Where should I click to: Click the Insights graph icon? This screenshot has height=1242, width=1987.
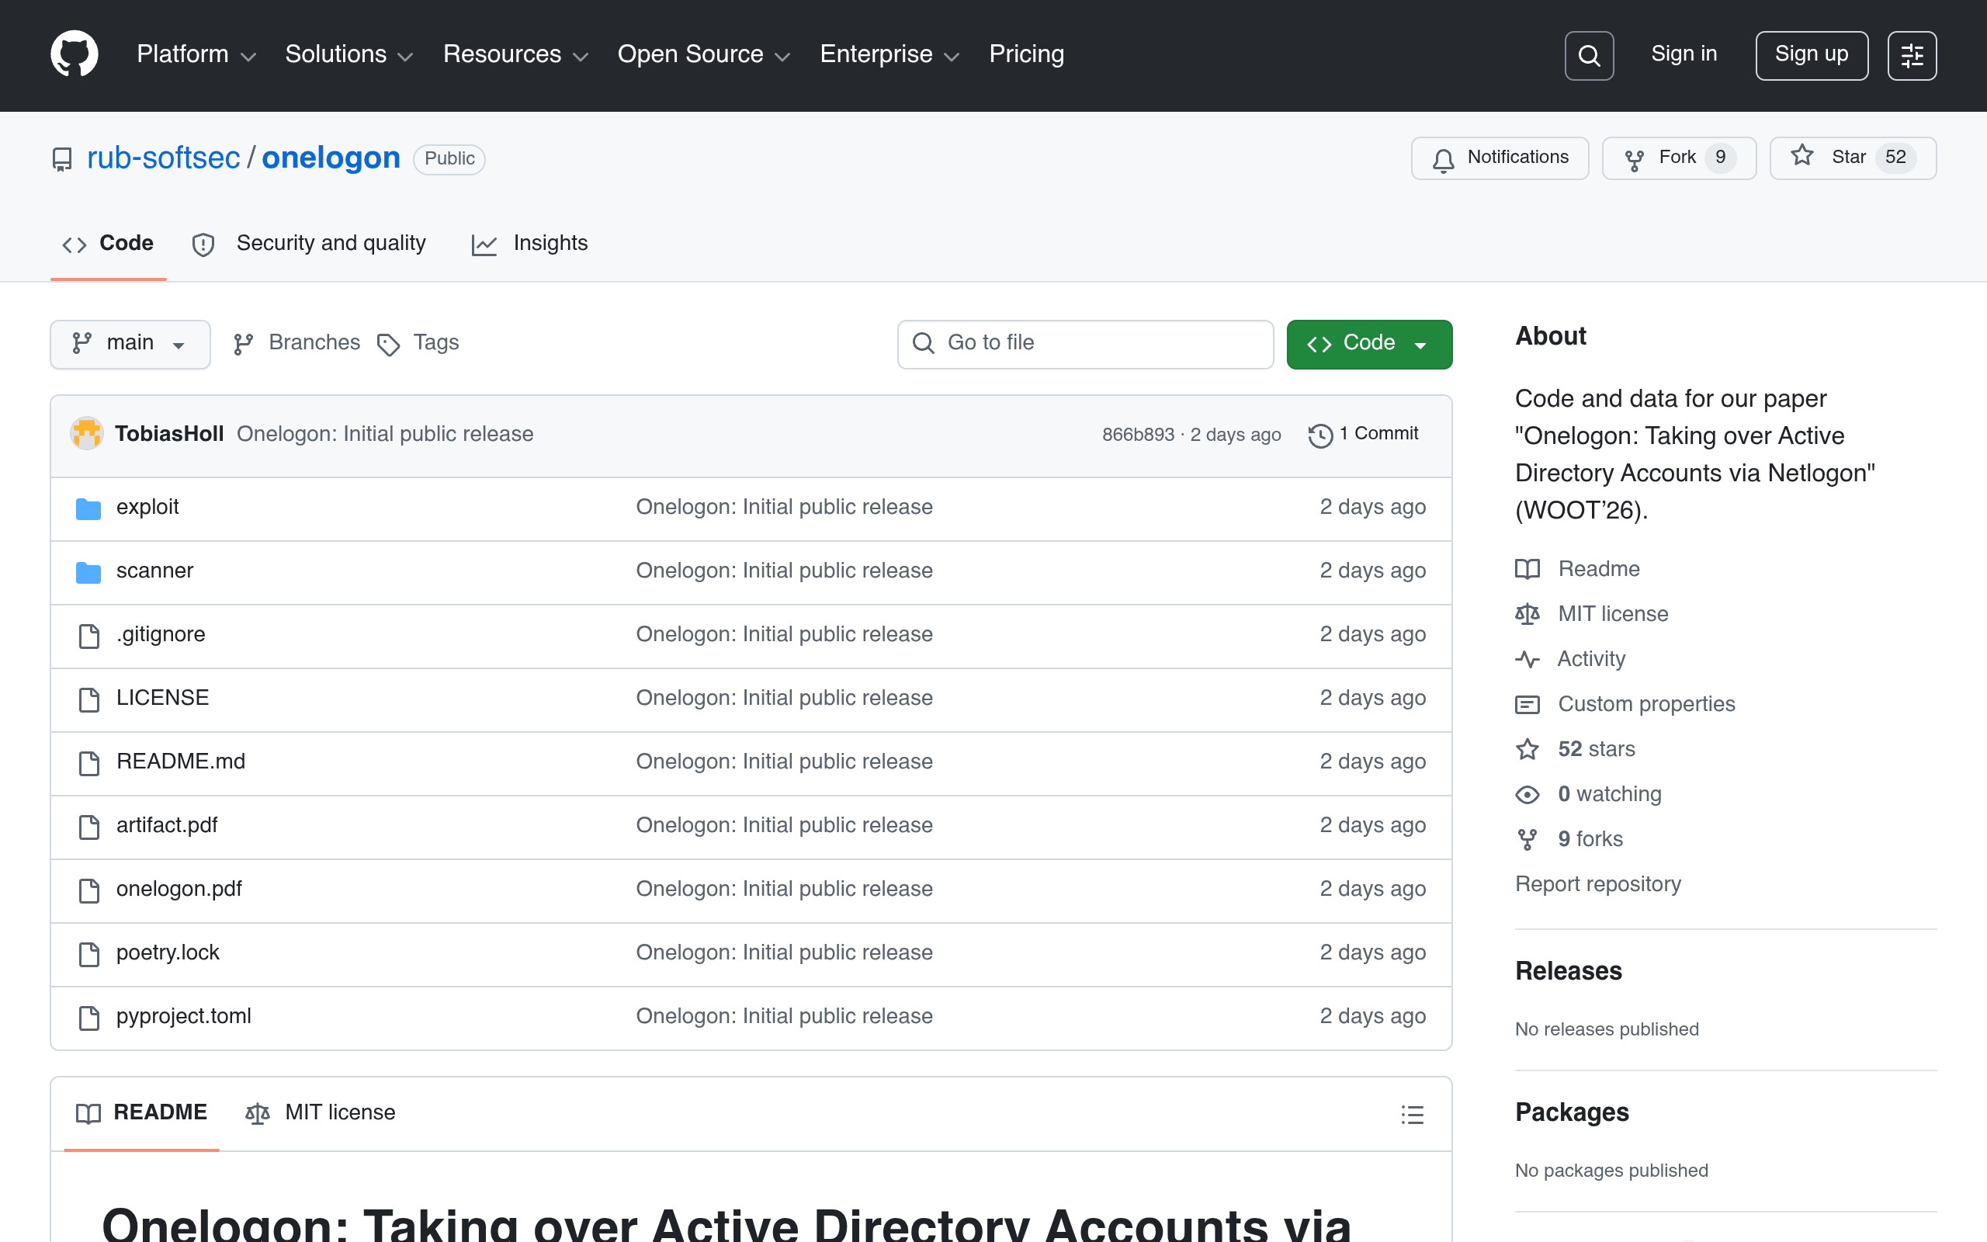pyautogui.click(x=484, y=244)
